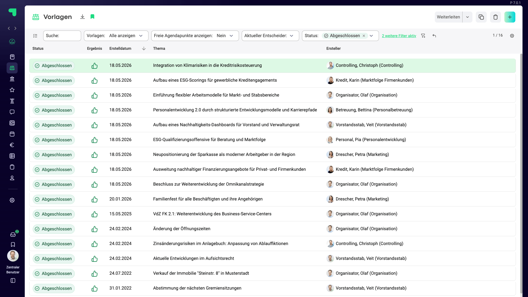Open 'Aufbau eines Nachhaltigkeits-Dashboards' row
Screen dimensions: 528x297
point(272,125)
